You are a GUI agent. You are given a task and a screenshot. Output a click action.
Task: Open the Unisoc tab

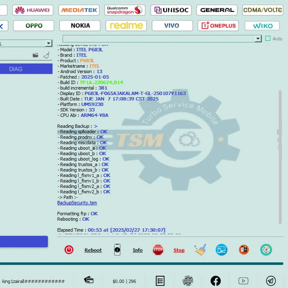tap(171, 10)
